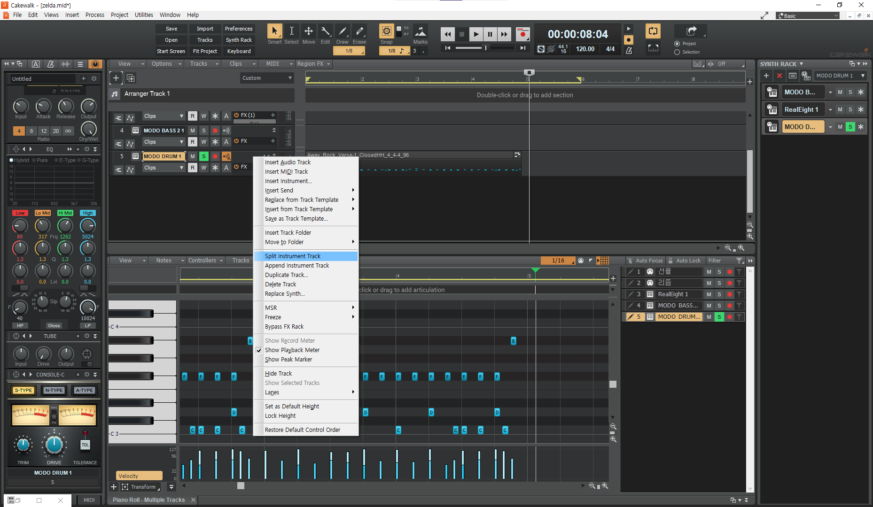Viewport: 873px width, 507px height.
Task: Select the Erase tool
Action: [x=359, y=31]
